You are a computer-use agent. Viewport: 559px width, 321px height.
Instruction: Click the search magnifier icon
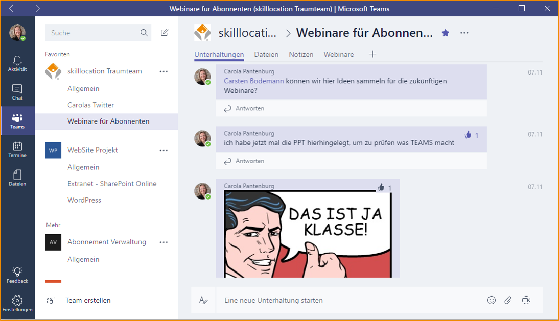click(x=144, y=33)
